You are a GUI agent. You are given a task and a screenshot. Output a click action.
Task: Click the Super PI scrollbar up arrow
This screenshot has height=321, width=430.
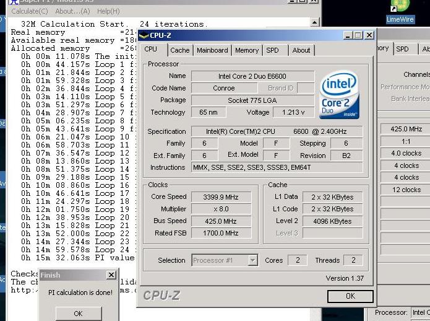click(x=315, y=22)
